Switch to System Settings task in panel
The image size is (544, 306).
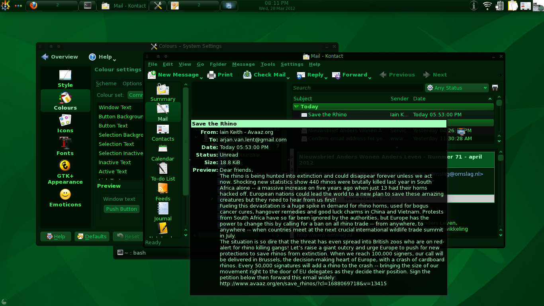point(158,6)
